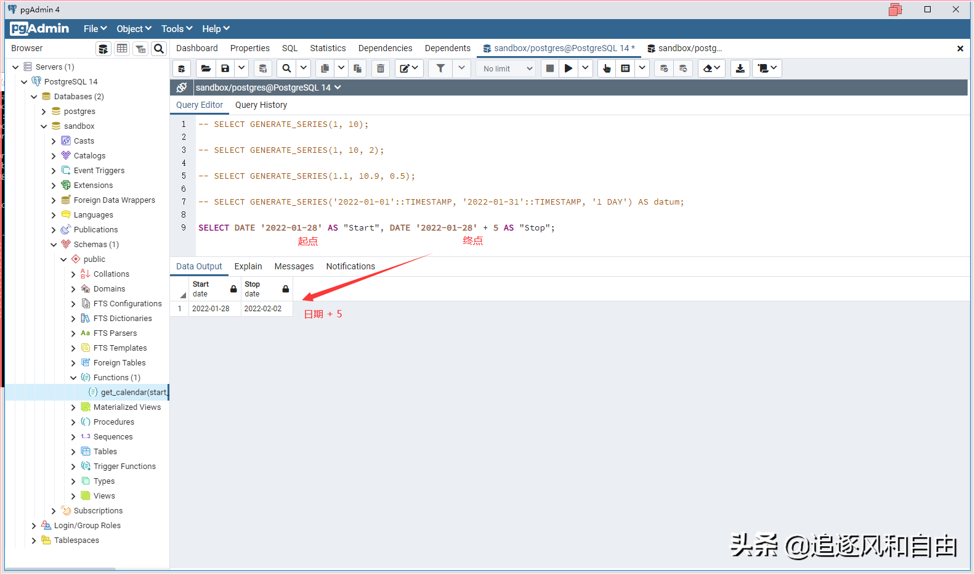Switch to the Explain output tab
975x575 pixels.
pos(248,266)
